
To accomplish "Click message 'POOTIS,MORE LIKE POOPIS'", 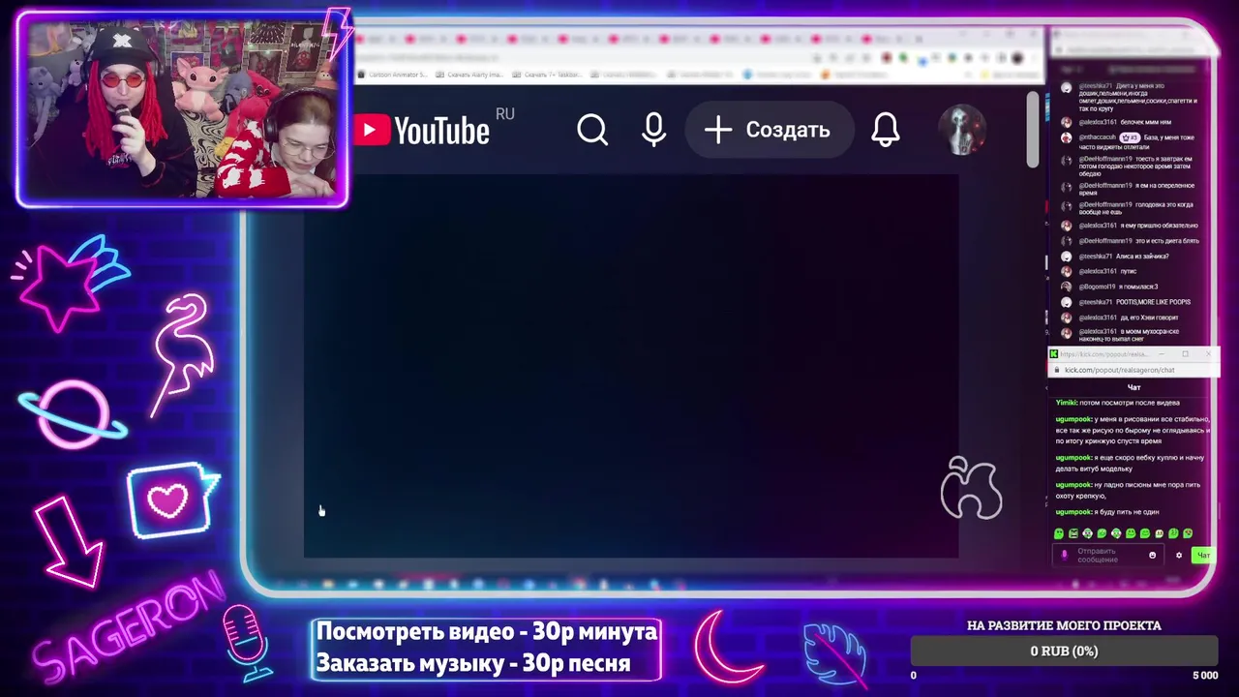I will pos(1153,302).
